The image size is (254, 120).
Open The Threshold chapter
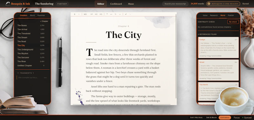click(31, 34)
